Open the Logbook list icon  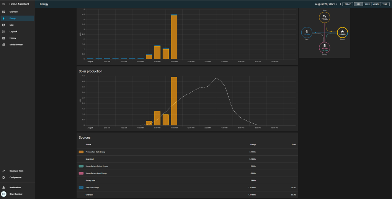(x=3, y=31)
